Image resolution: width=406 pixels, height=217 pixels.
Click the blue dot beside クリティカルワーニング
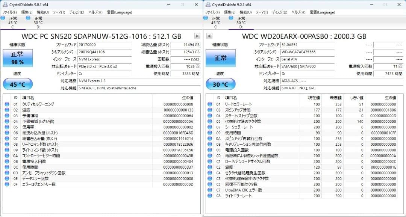pos(7,104)
